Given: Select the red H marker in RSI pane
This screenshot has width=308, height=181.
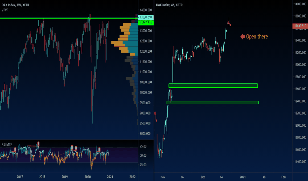Looking at the screenshot, I should [72, 147].
